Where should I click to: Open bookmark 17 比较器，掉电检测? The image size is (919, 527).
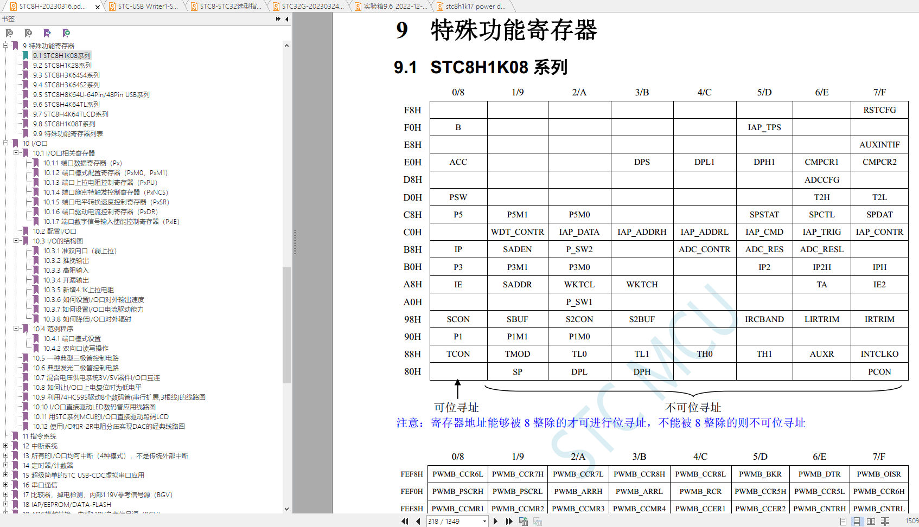tap(98, 494)
